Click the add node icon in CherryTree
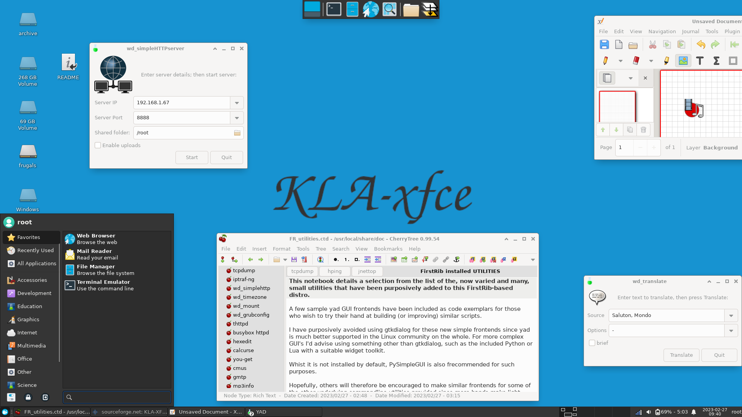The image size is (742, 417). (x=223, y=259)
